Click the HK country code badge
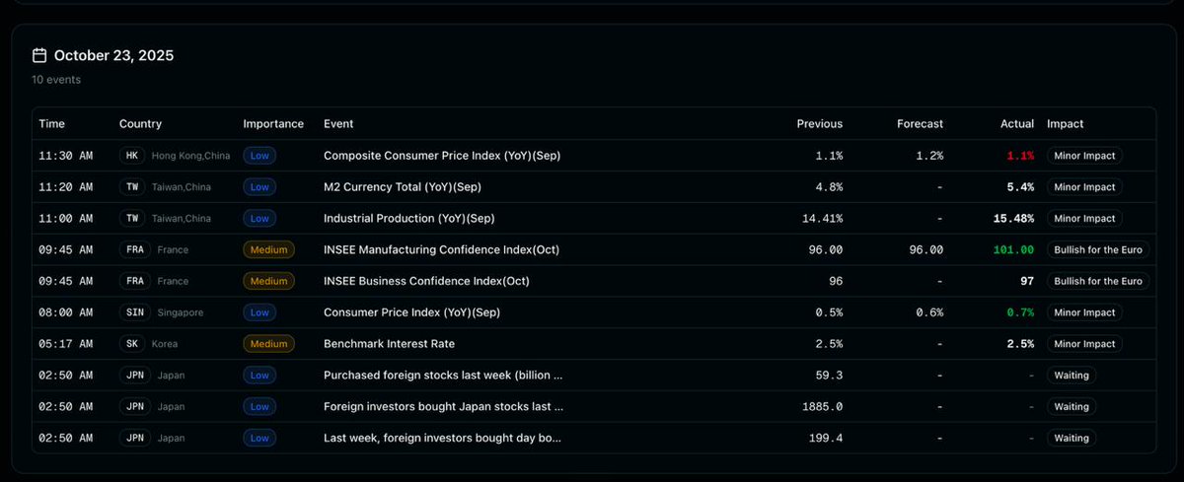 coord(132,156)
